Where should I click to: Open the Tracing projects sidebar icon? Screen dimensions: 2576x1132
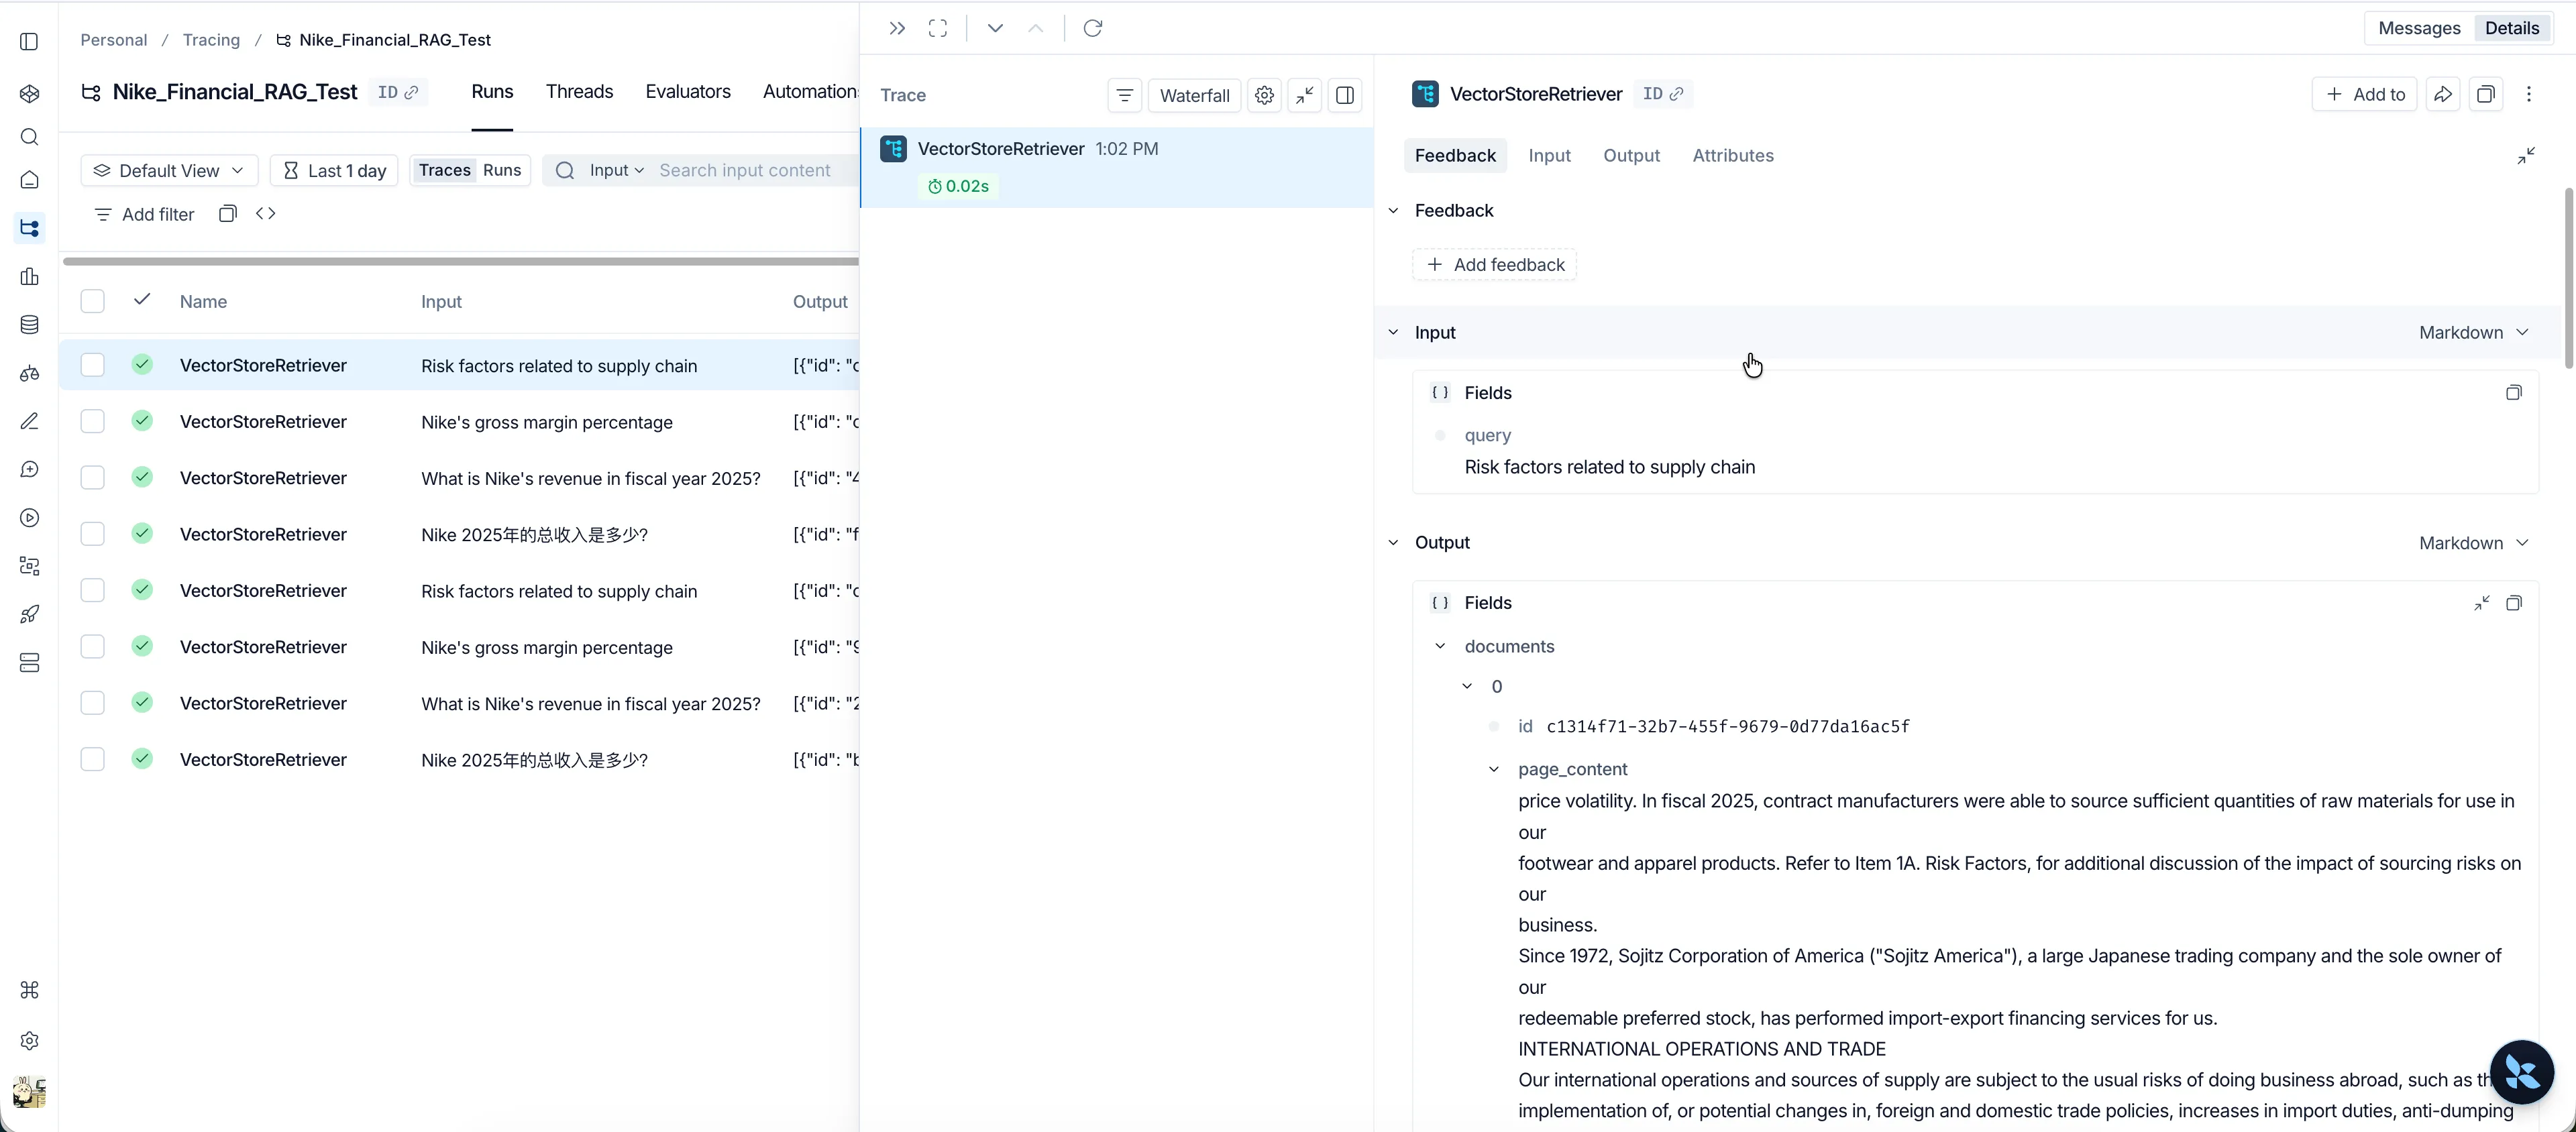(29, 228)
